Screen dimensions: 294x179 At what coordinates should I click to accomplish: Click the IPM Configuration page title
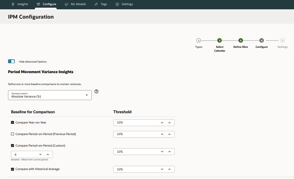(x=31, y=17)
